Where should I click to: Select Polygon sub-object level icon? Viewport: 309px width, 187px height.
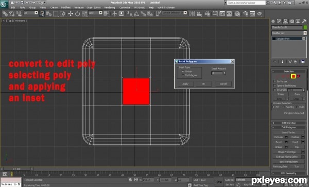[294, 76]
